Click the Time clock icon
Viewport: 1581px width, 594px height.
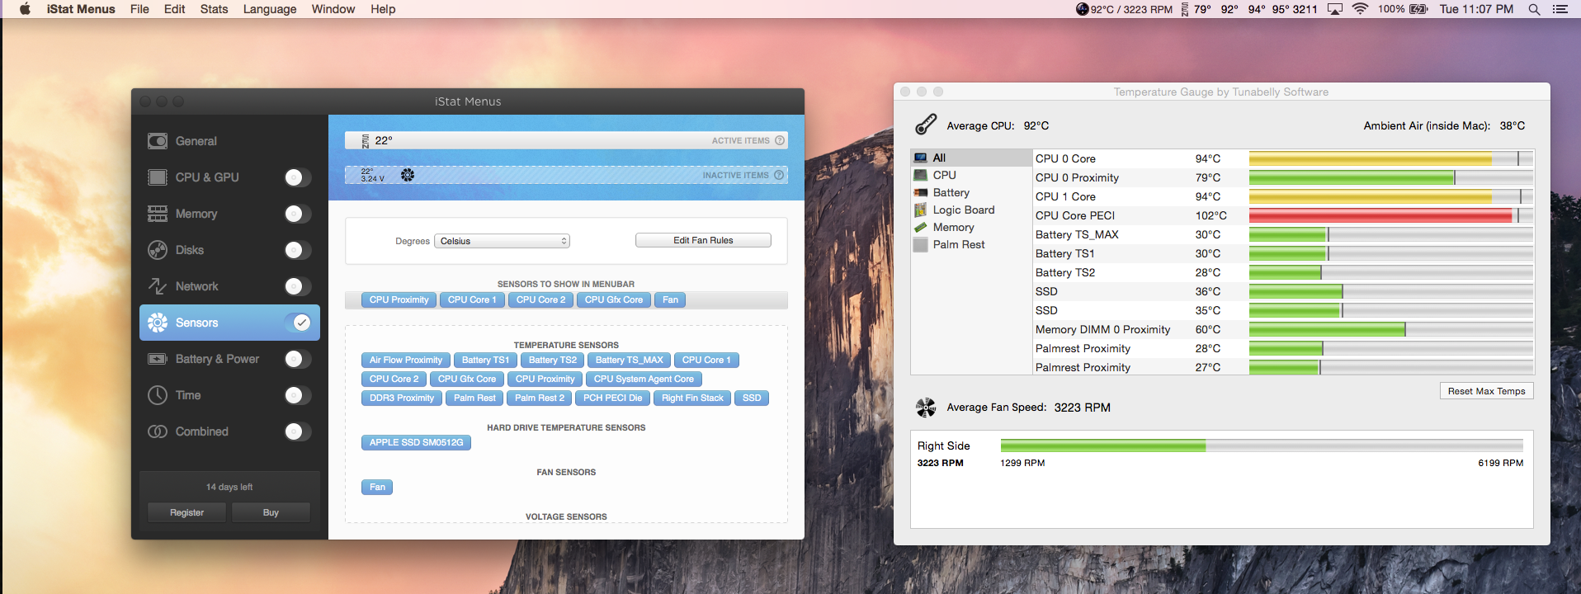point(158,395)
